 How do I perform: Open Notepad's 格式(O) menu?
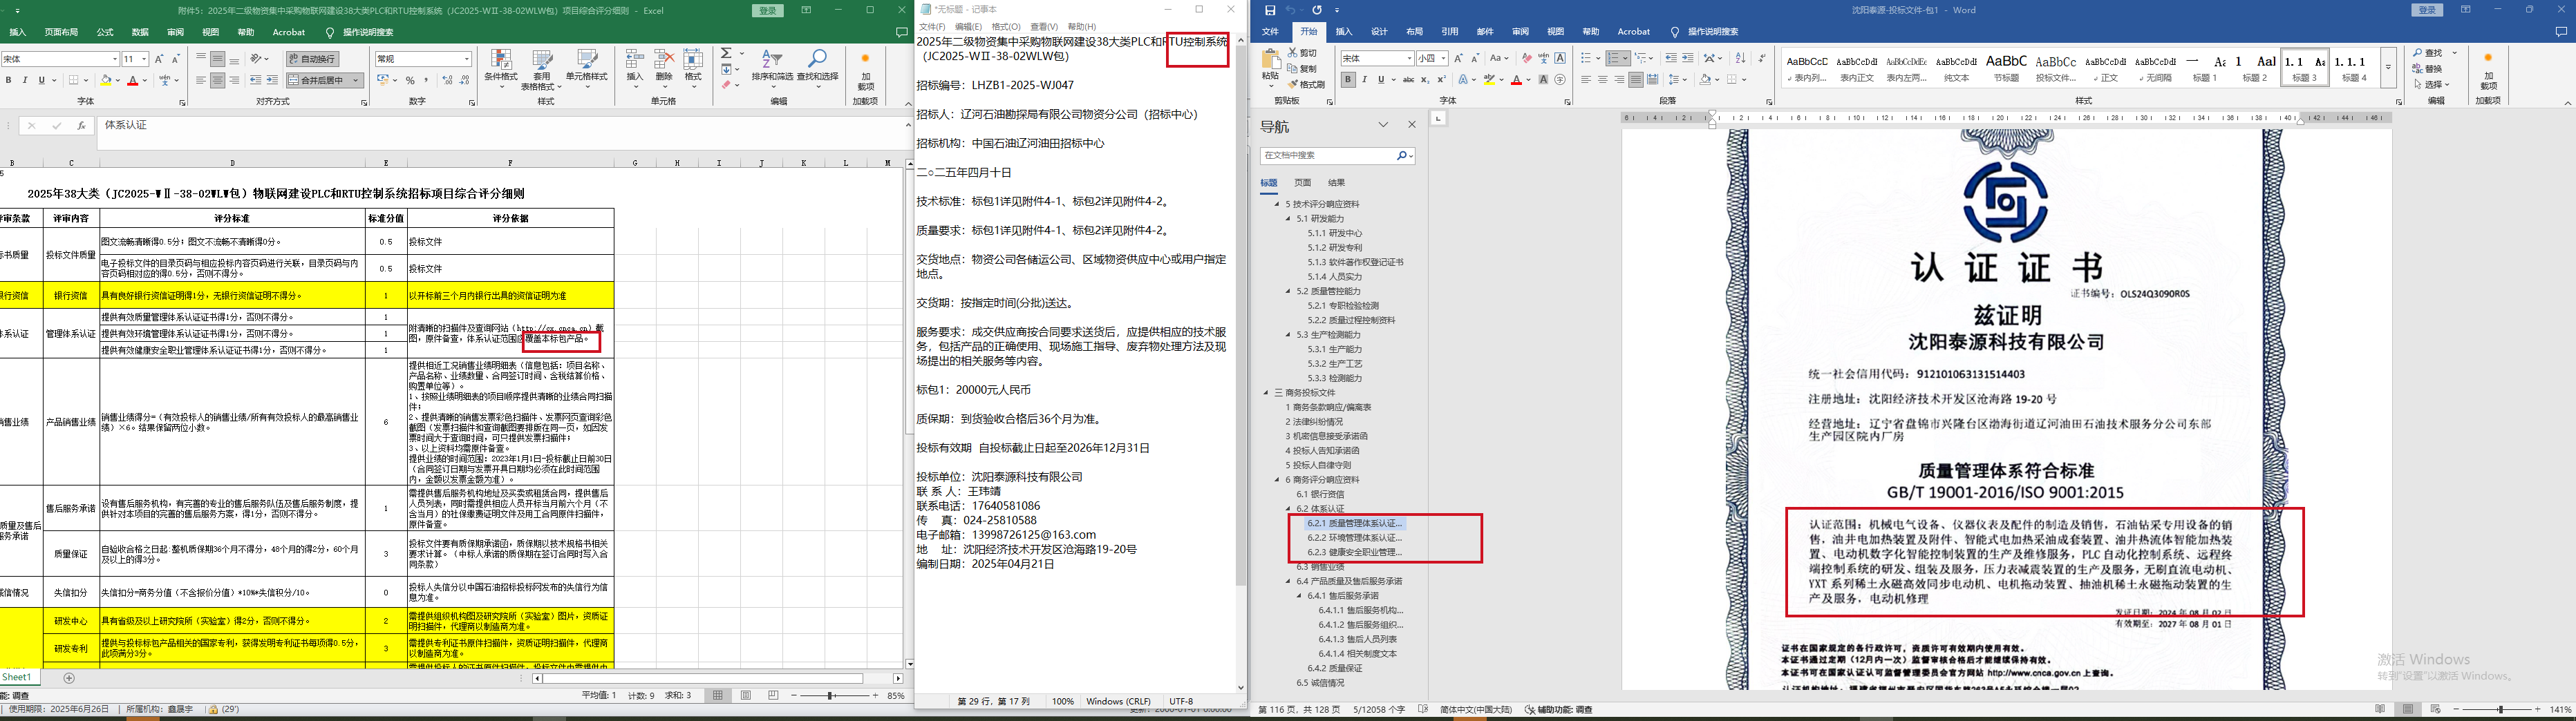1006,27
